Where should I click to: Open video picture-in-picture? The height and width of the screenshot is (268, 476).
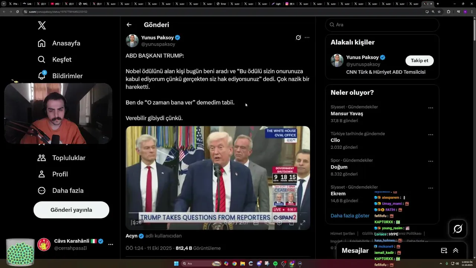(291, 223)
